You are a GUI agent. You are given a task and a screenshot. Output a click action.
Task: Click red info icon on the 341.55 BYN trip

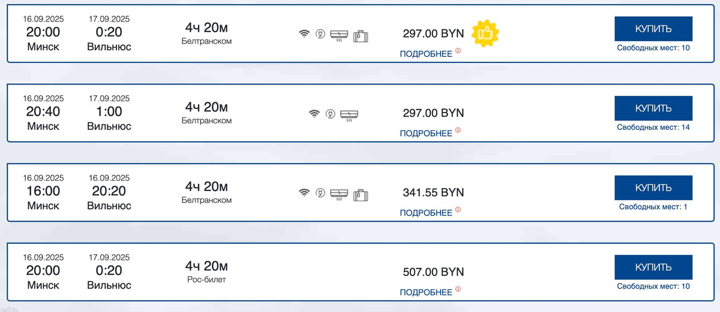coord(458,210)
